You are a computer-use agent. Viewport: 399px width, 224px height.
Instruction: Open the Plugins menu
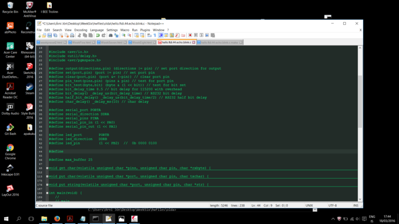pyautogui.click(x=145, y=30)
